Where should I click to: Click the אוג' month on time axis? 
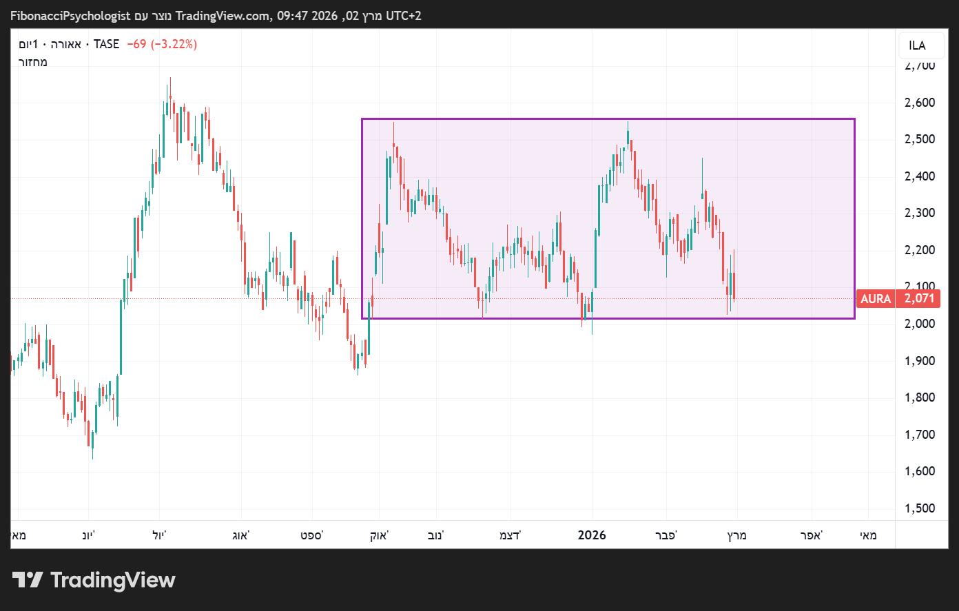(240, 535)
